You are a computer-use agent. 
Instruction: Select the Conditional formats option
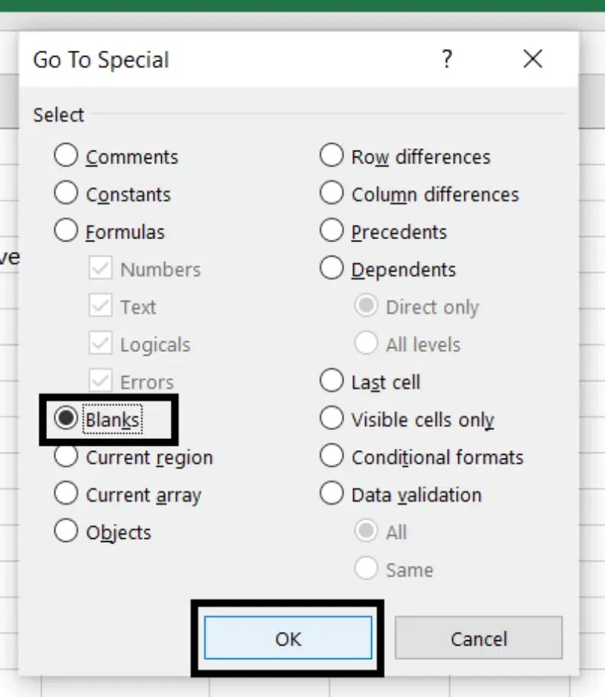[x=332, y=456]
